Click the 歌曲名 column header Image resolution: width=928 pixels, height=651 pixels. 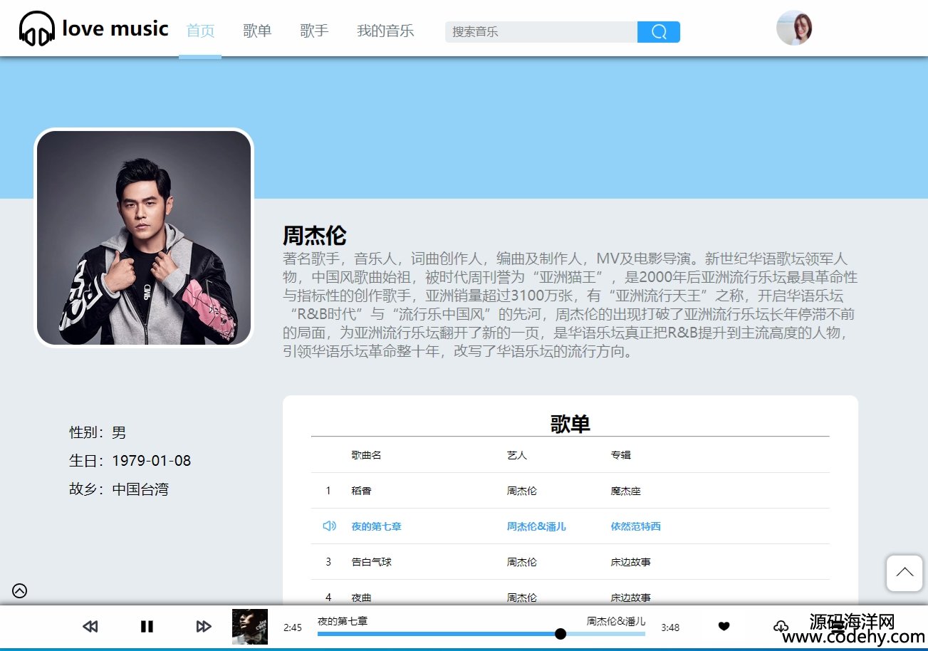pos(367,455)
